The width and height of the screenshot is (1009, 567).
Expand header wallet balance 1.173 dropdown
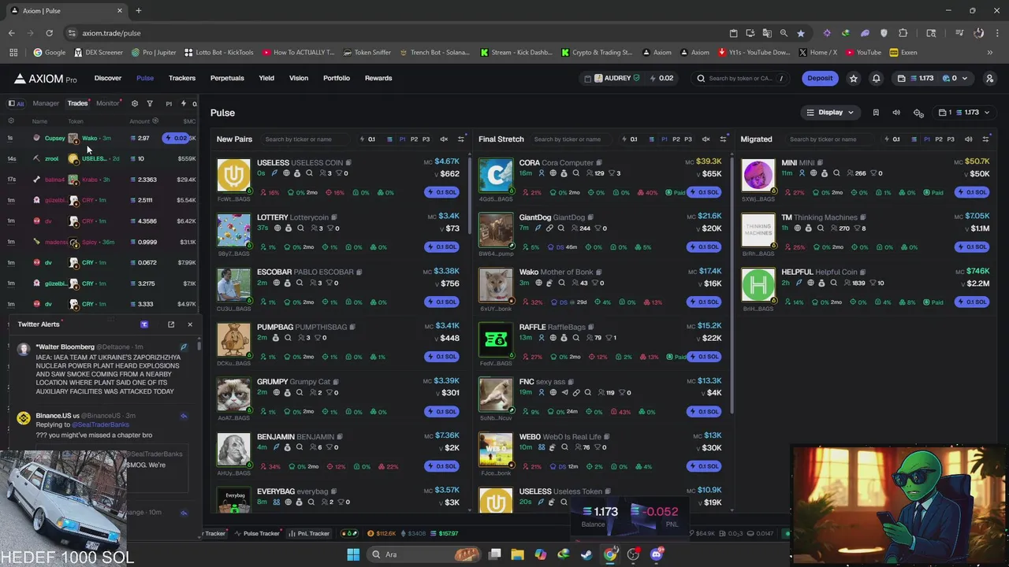click(933, 78)
